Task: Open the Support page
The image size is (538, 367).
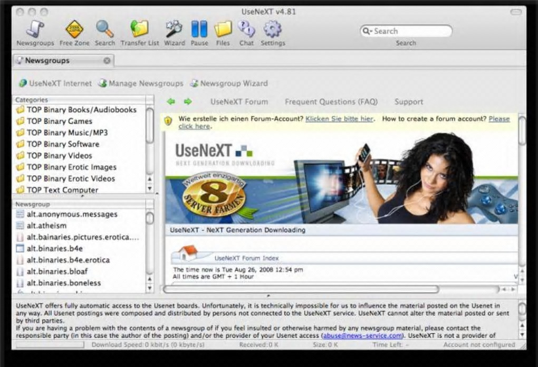Action: tap(409, 102)
